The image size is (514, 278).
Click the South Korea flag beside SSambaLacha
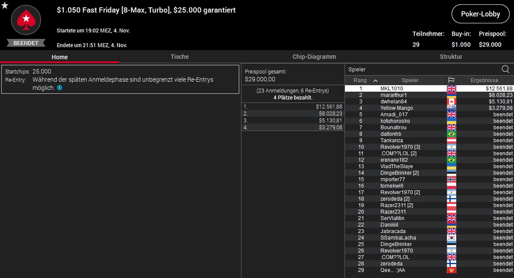click(452, 238)
